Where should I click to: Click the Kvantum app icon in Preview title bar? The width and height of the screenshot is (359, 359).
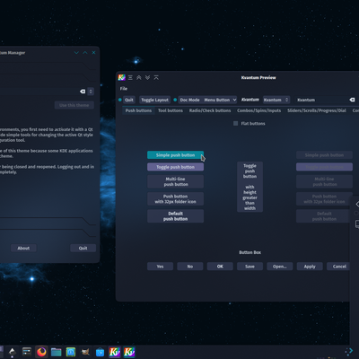(x=121, y=77)
